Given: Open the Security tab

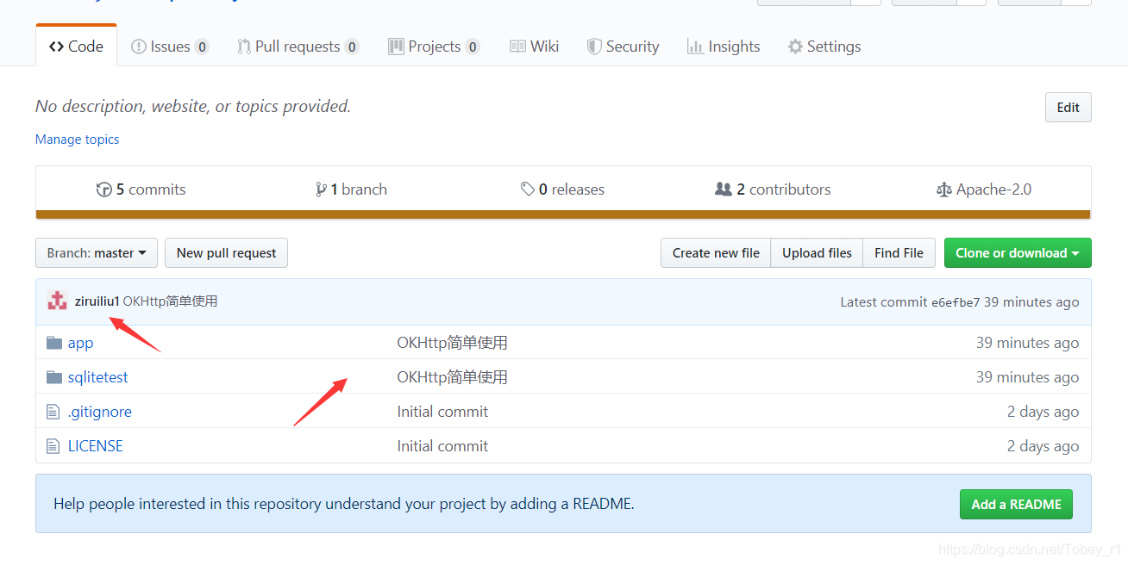Looking at the screenshot, I should [x=624, y=47].
